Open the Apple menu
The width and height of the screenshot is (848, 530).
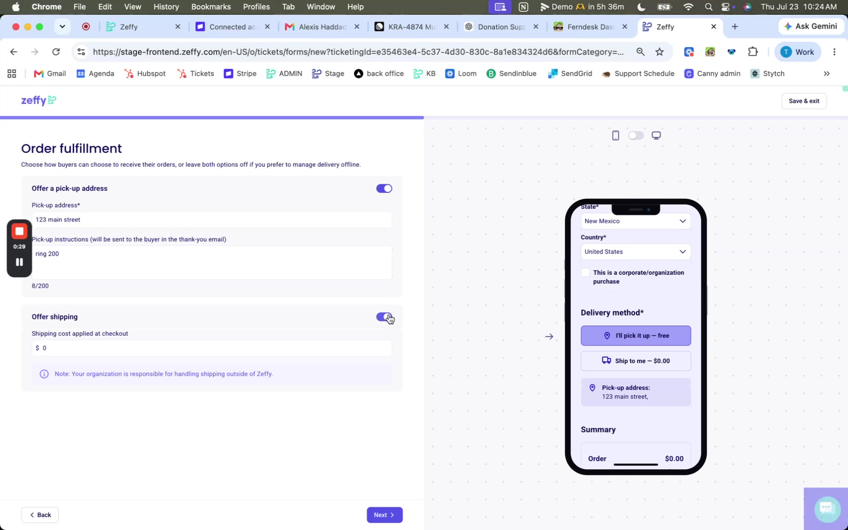(16, 7)
